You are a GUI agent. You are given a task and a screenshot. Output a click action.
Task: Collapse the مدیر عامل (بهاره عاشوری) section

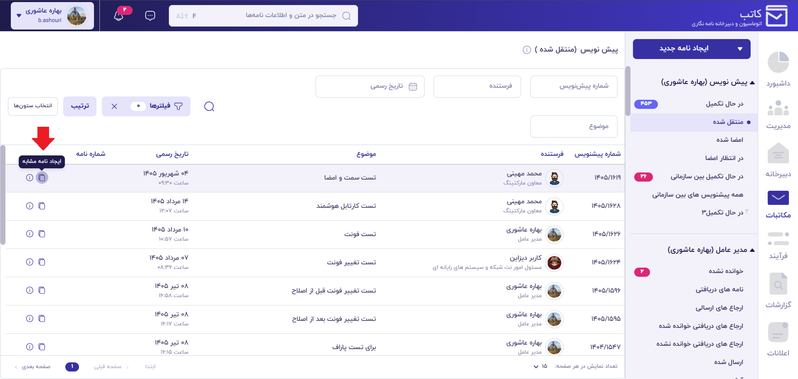pyautogui.click(x=752, y=250)
